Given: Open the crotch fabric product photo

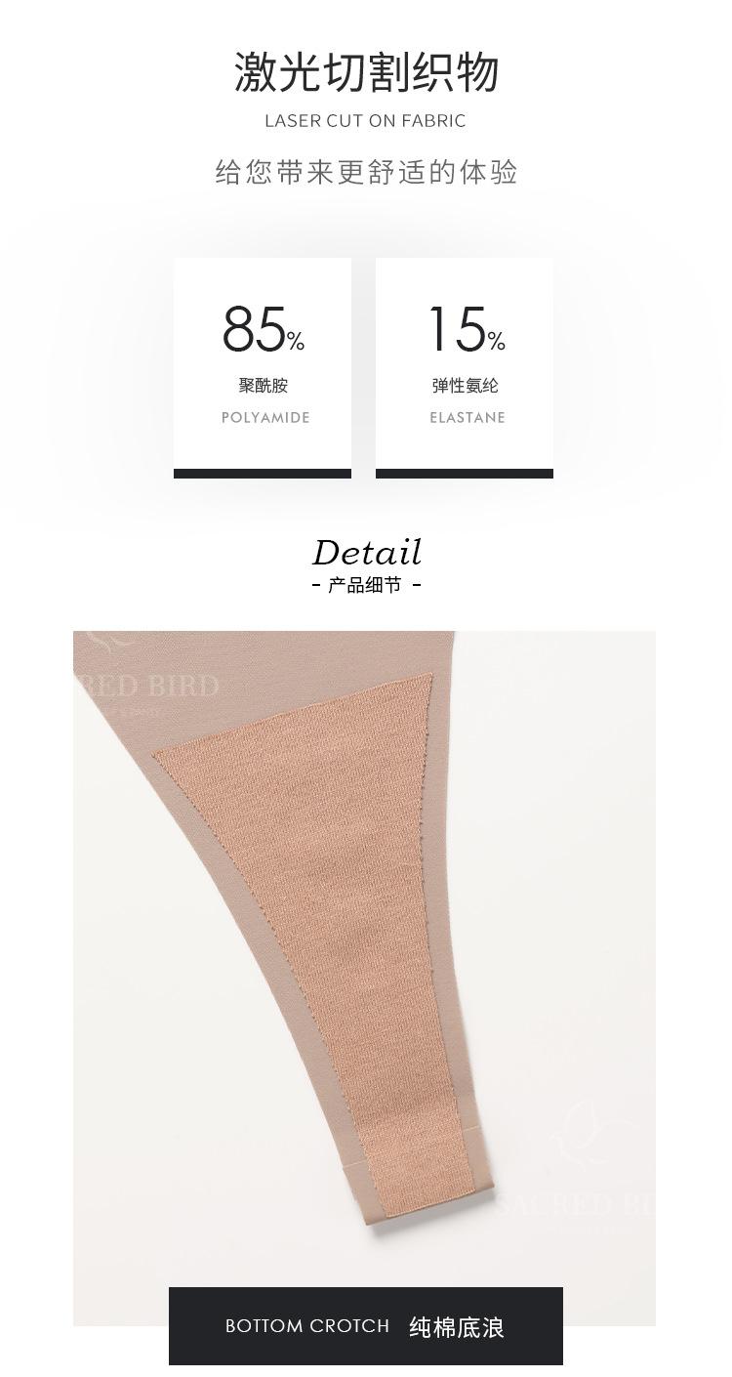Looking at the screenshot, I should [x=364, y=978].
